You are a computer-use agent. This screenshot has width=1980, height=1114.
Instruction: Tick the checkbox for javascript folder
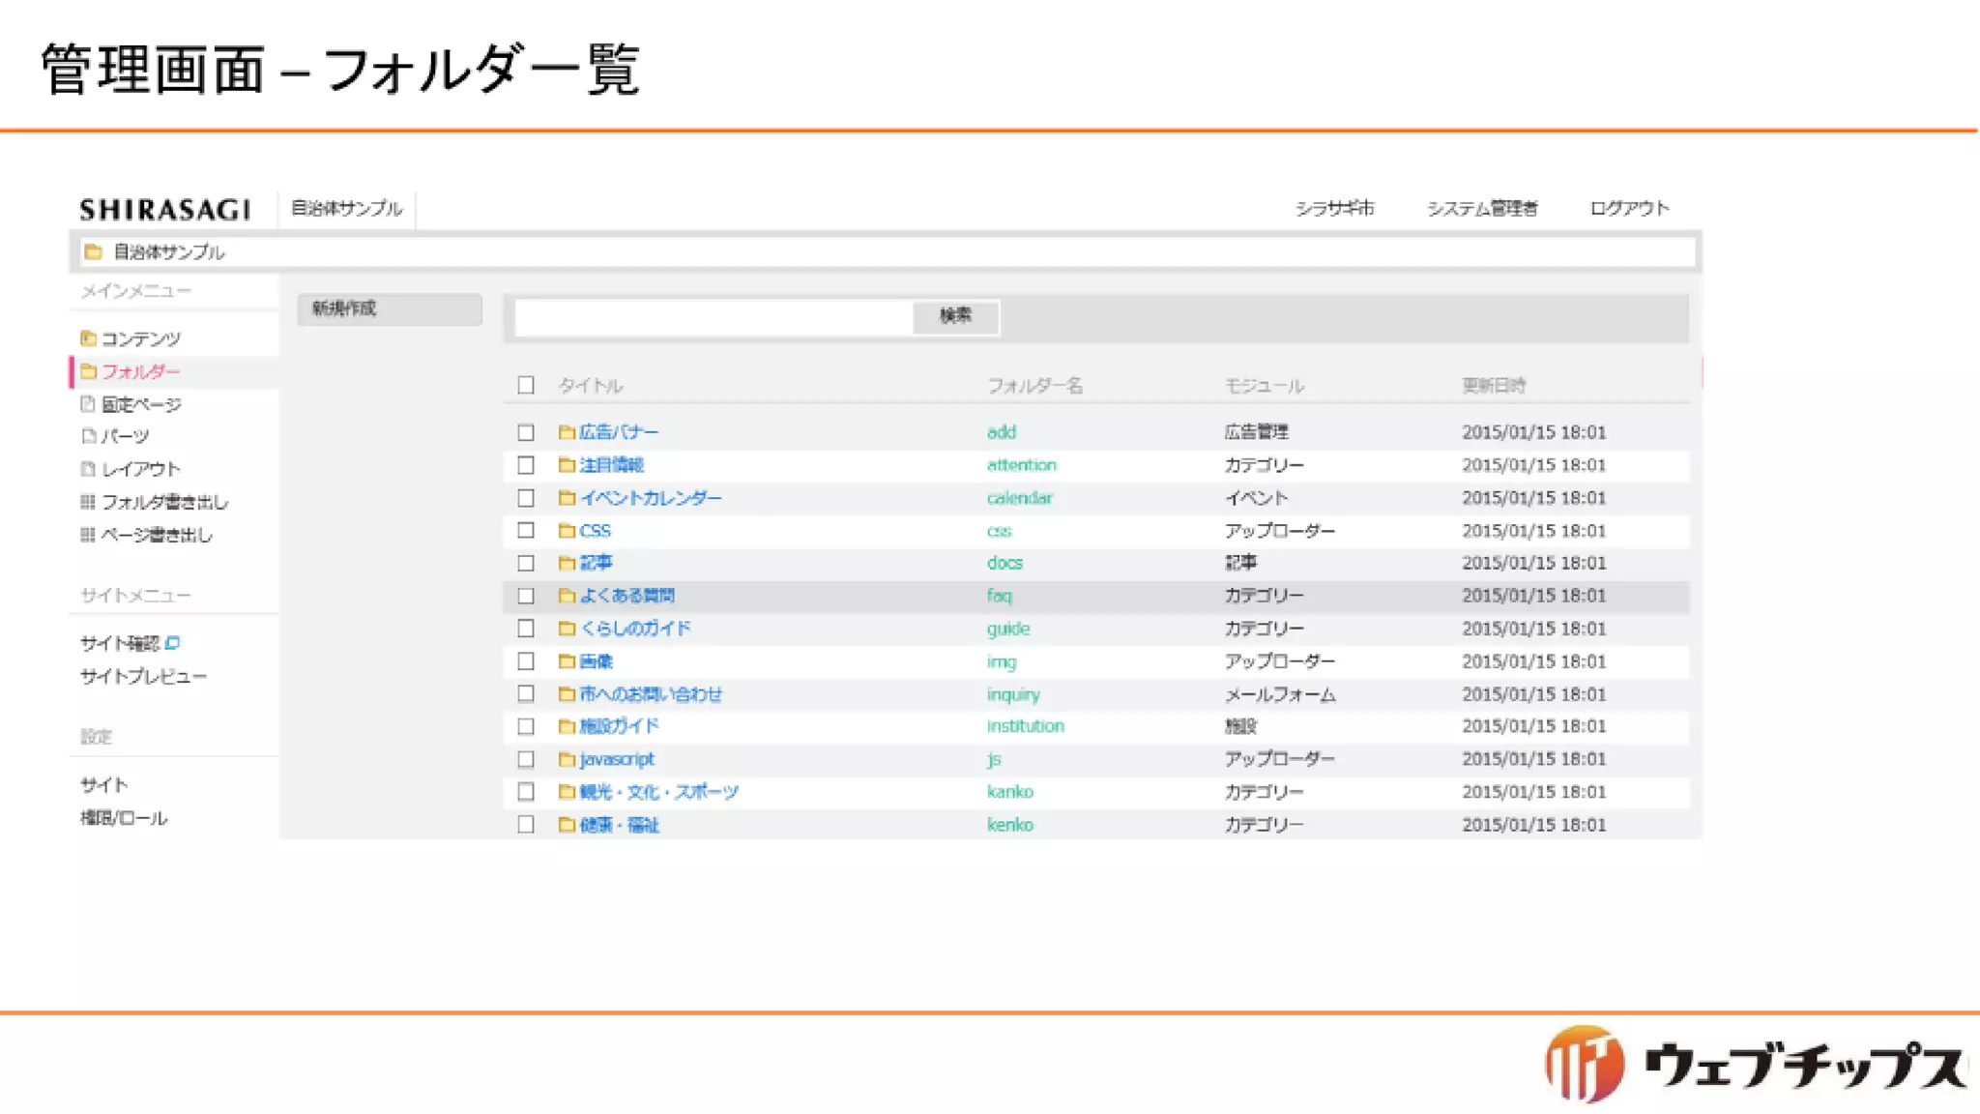(526, 759)
